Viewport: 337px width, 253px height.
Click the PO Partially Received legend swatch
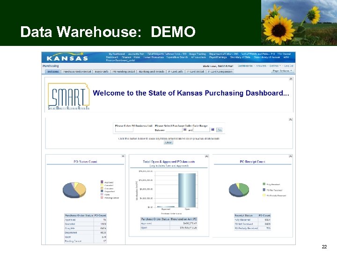[x=264, y=195]
